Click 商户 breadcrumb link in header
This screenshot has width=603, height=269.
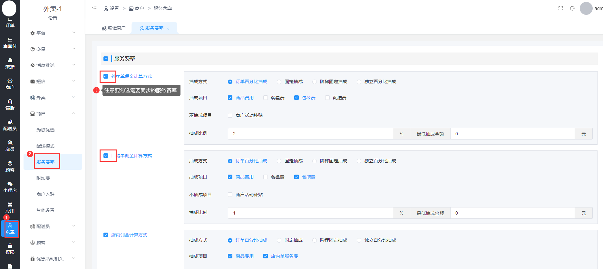[x=136, y=8]
